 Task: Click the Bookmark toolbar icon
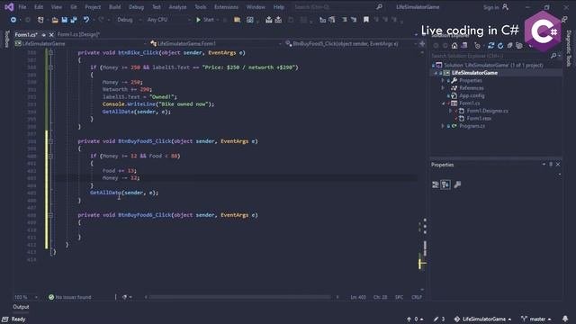pyautogui.click(x=366, y=20)
